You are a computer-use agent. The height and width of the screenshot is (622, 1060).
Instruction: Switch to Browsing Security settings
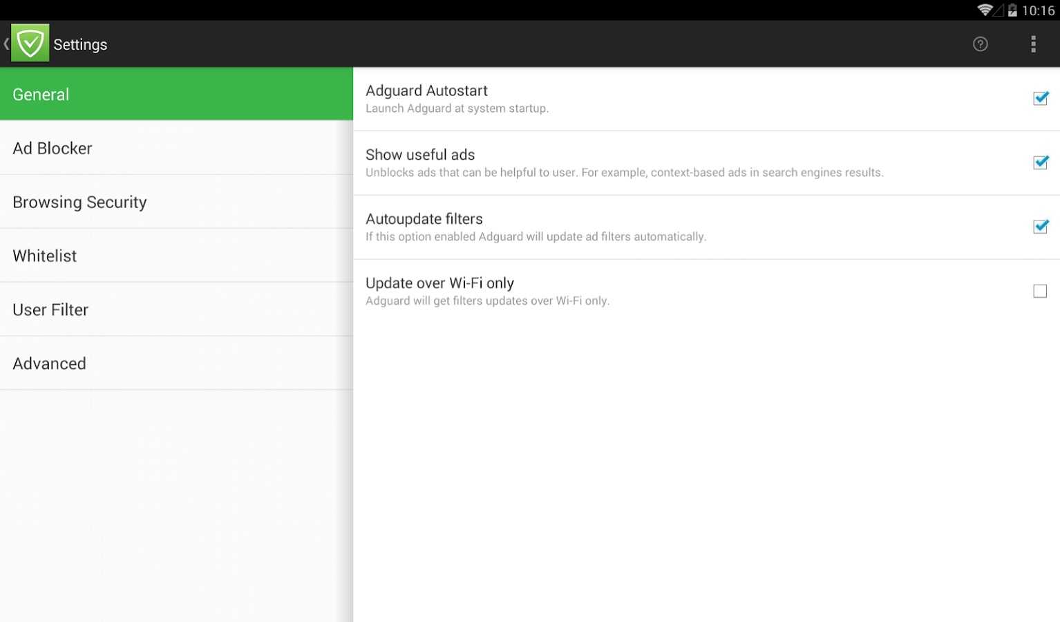(176, 202)
